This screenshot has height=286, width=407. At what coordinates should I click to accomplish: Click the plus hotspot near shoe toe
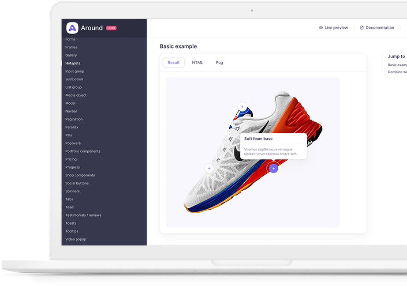tap(209, 168)
